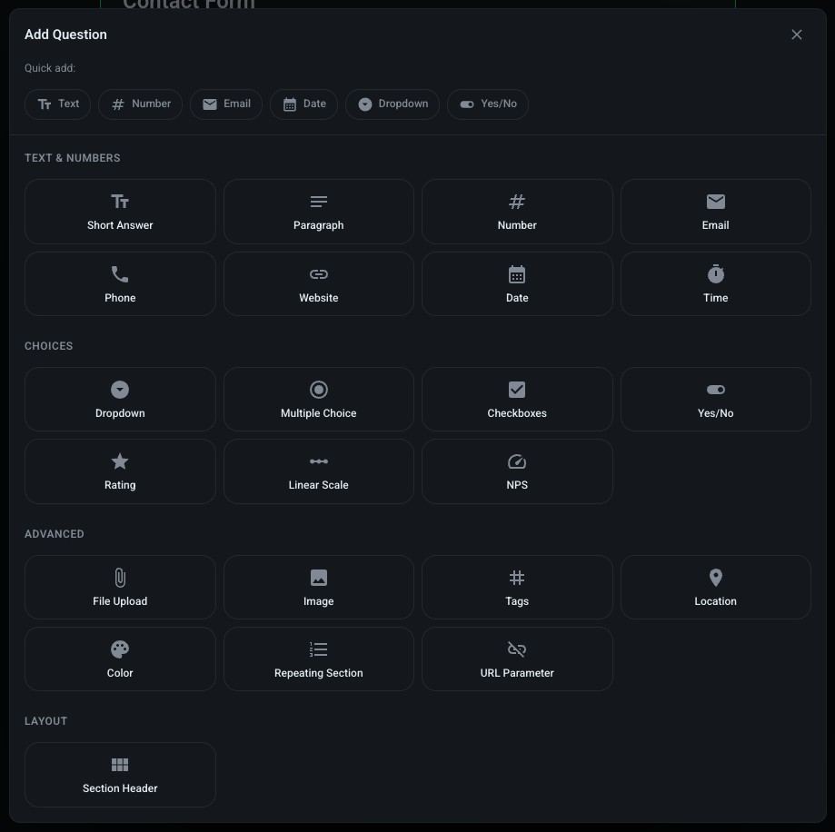
Task: Add a Multiple Choice question
Action: (x=318, y=399)
